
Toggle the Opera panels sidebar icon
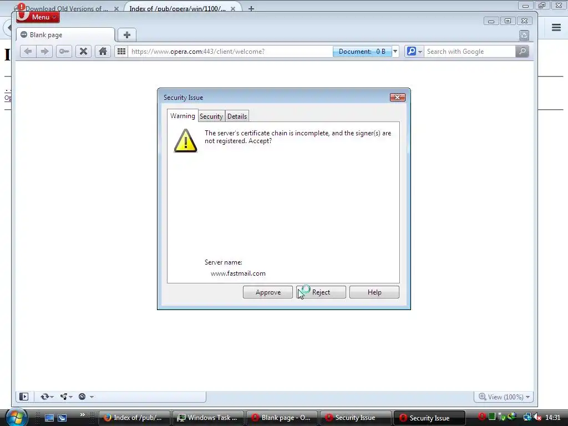pyautogui.click(x=24, y=397)
